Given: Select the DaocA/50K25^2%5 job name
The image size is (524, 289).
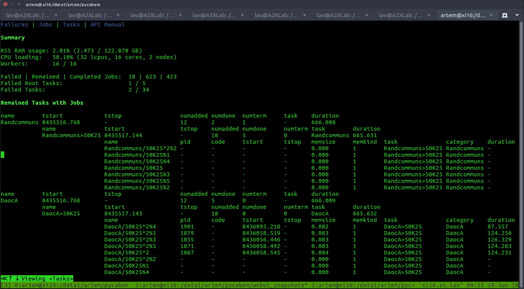Looking at the screenshot, I should pos(130,246).
